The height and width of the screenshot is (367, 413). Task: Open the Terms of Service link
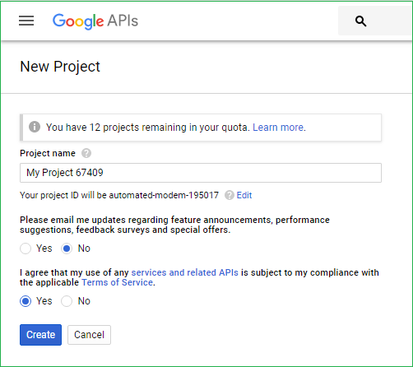coord(118,282)
